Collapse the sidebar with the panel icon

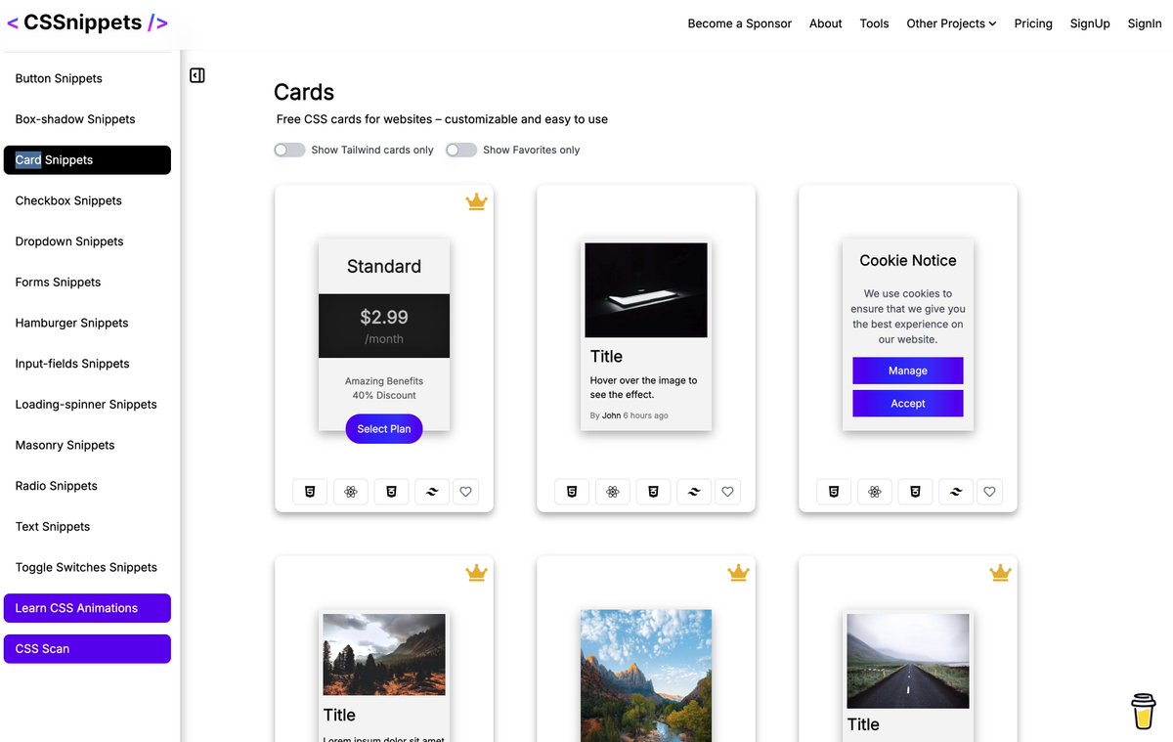click(x=197, y=75)
